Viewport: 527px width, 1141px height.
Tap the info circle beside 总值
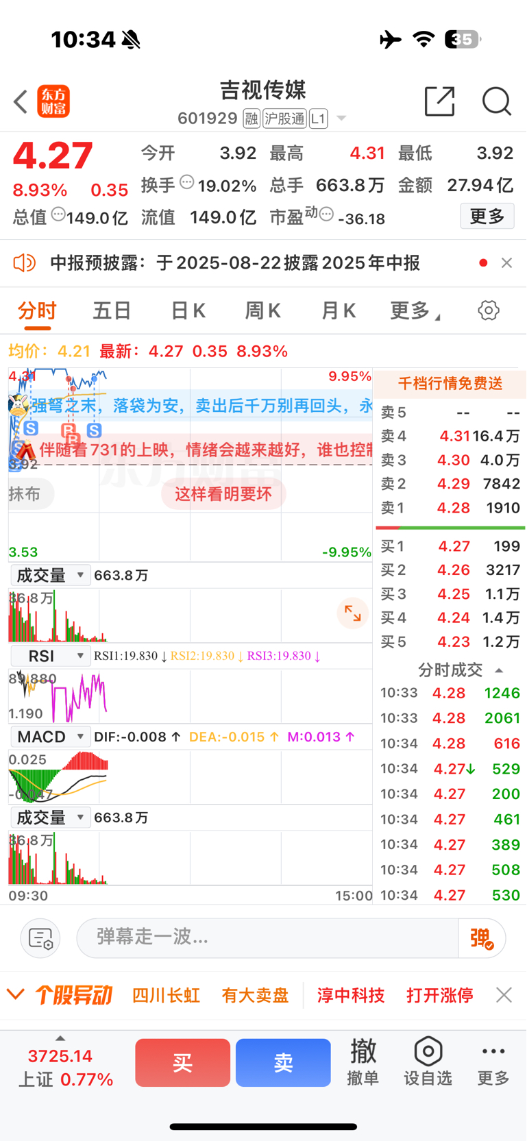(58, 214)
